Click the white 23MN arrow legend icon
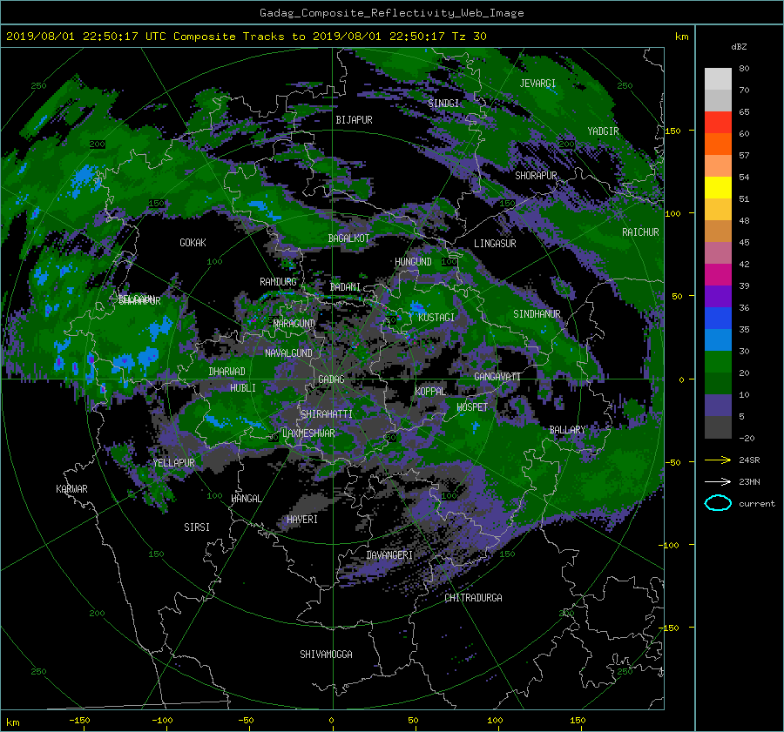 click(718, 481)
